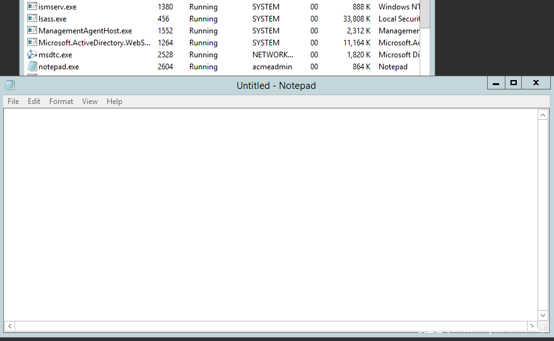Click the Notepad description cell
Screen dimensions: 554x341
click(x=393, y=67)
